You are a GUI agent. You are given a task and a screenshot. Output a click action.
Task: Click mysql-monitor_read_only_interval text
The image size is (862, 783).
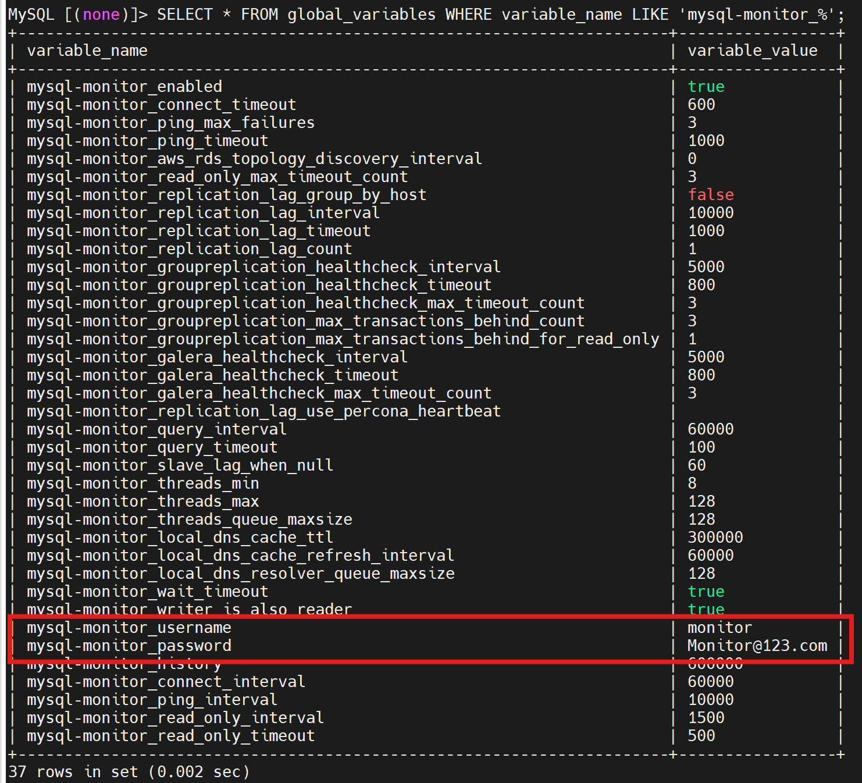pyautogui.click(x=176, y=718)
